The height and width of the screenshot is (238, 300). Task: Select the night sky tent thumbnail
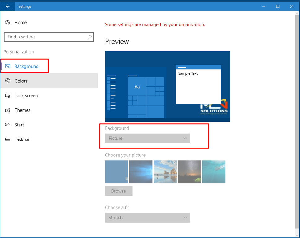pyautogui.click(x=189, y=172)
